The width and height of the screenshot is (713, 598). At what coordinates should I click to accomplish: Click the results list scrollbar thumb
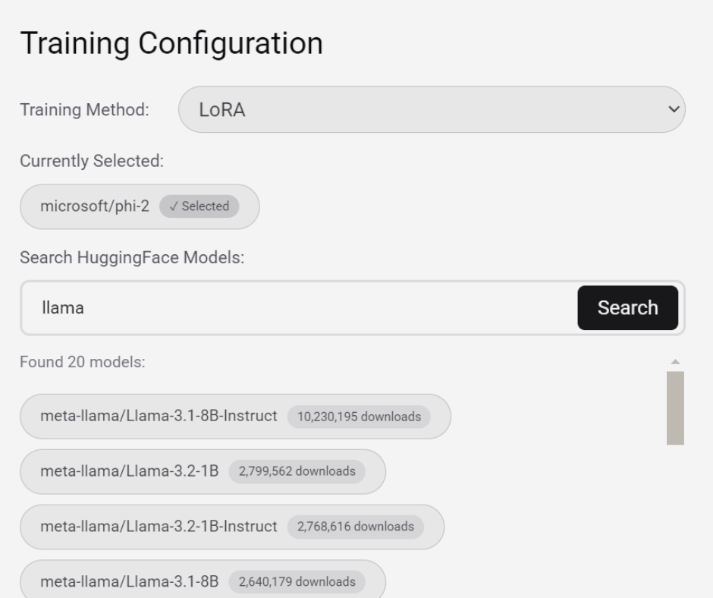coord(675,408)
